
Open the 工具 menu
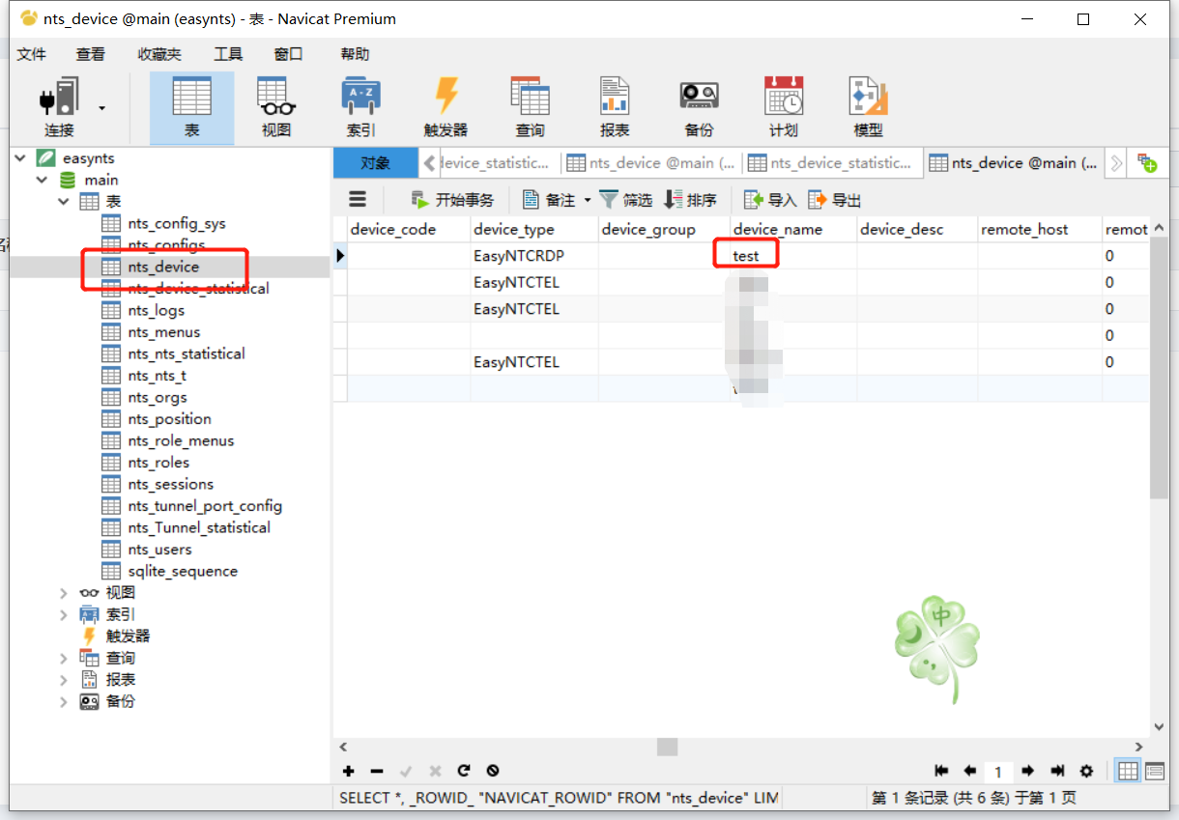228,54
